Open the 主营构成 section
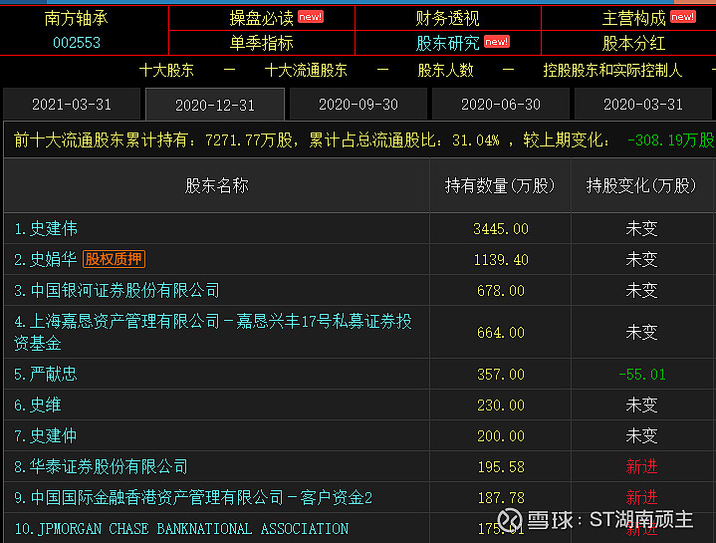Image resolution: width=716 pixels, height=543 pixels. (x=633, y=18)
